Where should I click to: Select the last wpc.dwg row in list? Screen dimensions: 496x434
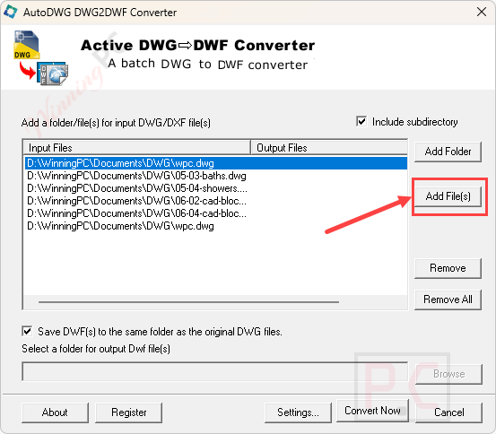click(x=216, y=226)
